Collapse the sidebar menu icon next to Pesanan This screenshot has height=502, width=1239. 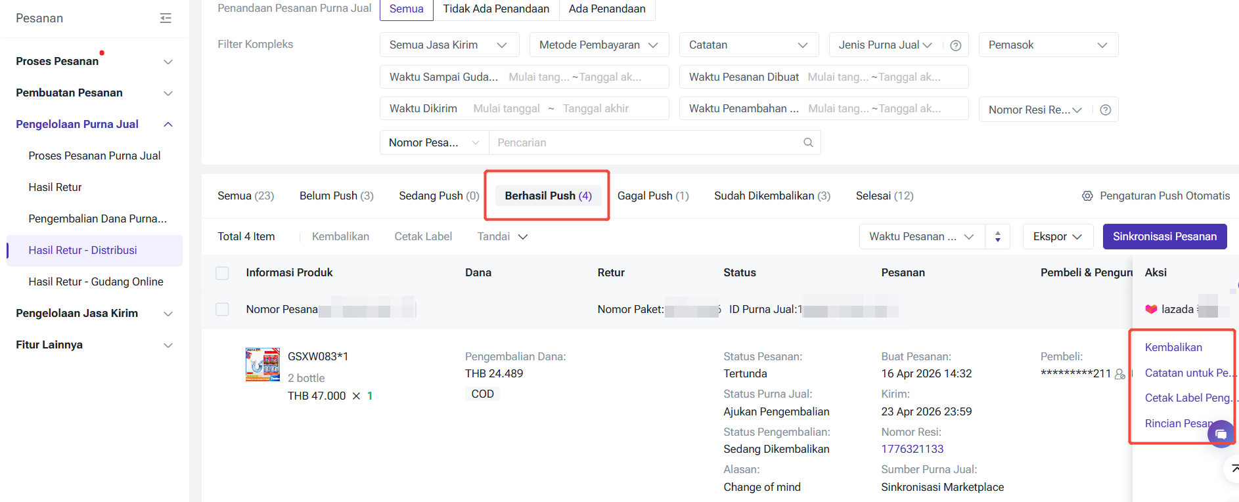click(166, 18)
